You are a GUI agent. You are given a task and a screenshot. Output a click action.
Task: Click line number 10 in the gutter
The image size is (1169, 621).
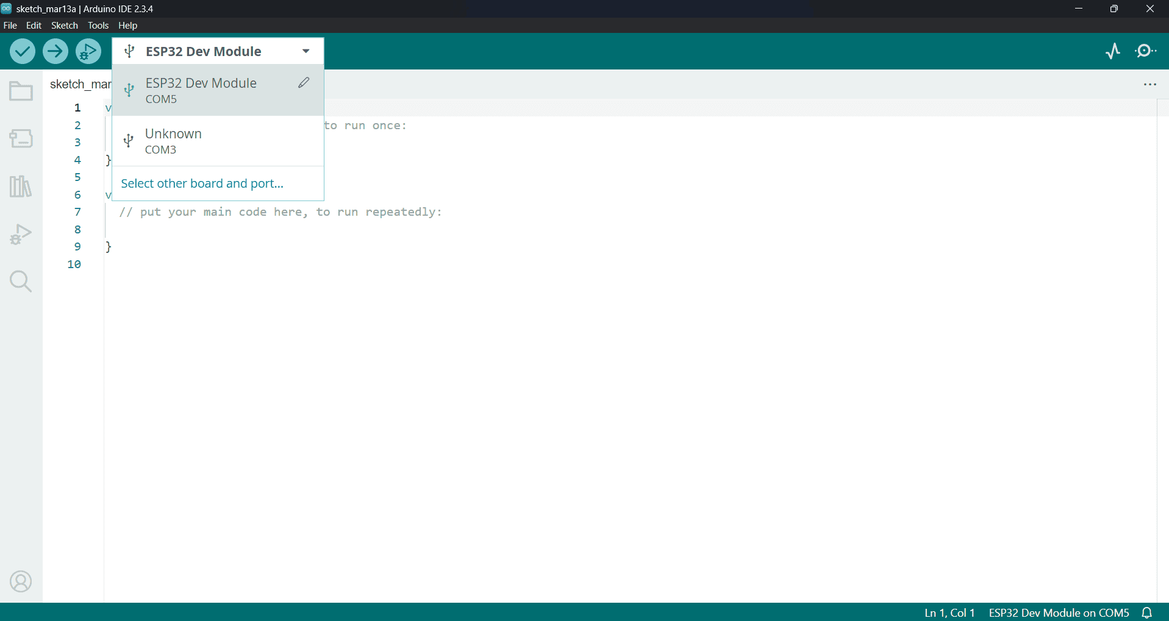(74, 264)
